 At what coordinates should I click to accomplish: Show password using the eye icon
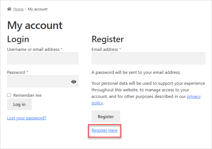click(74, 82)
